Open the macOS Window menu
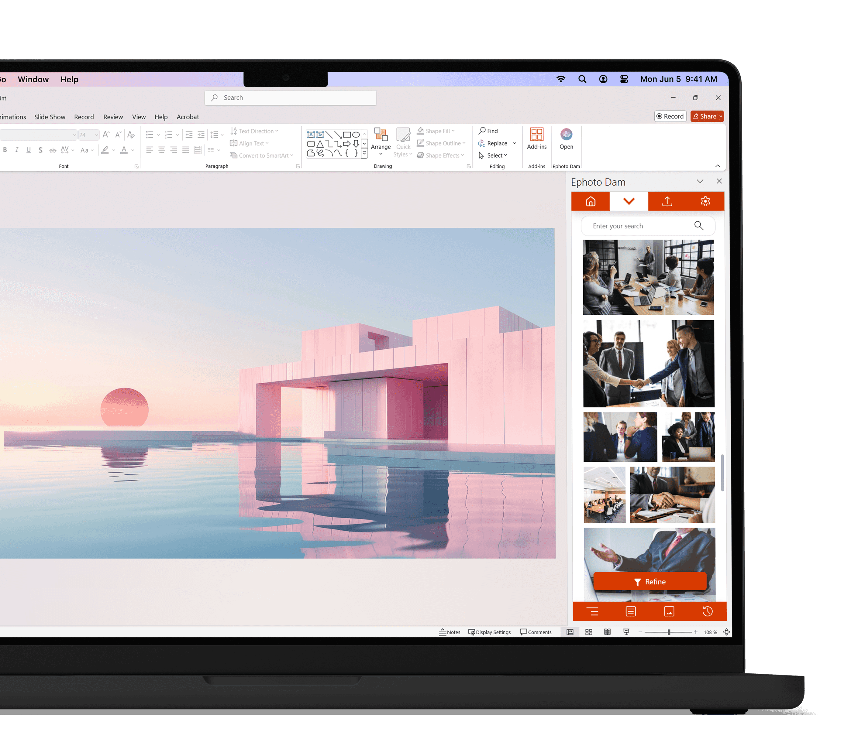Screen dimensions: 851x756 [x=33, y=79]
